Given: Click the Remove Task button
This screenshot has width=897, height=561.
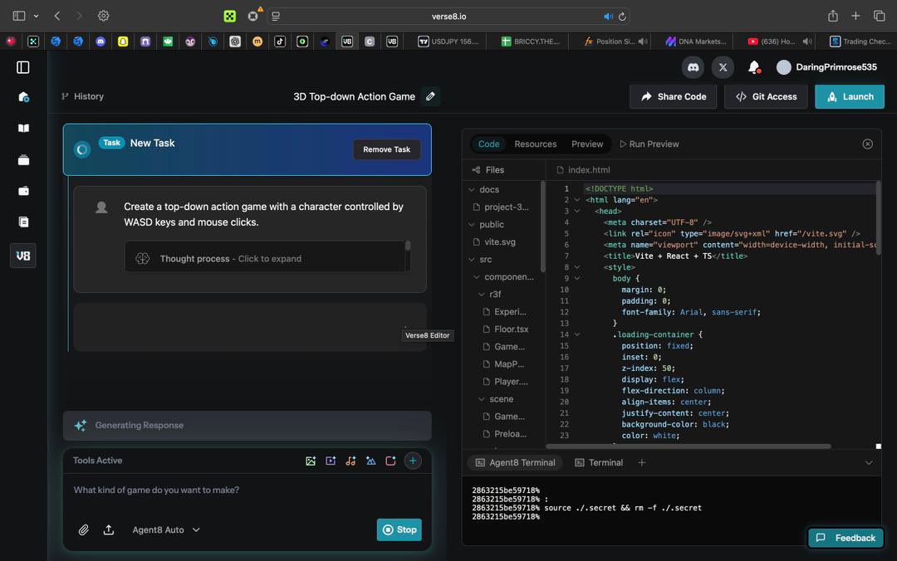Looking at the screenshot, I should [386, 149].
